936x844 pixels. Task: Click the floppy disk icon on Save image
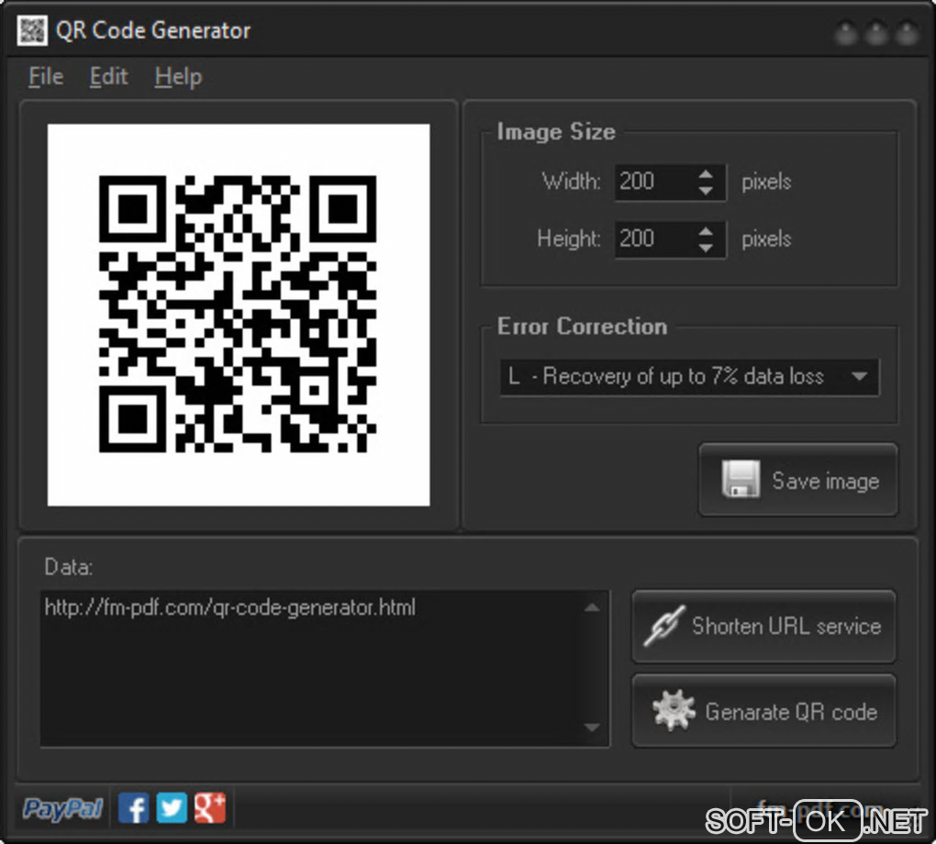pyautogui.click(x=741, y=479)
